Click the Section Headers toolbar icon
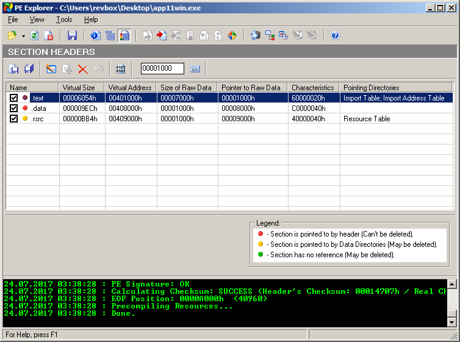This screenshot has height=342, width=460. (x=124, y=36)
